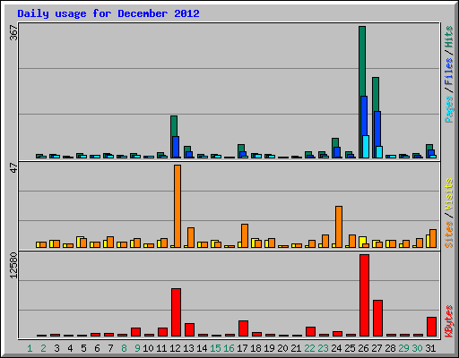This screenshot has height=358, width=459.
Task: Click day 11 on the date axis
Action: [x=161, y=348]
